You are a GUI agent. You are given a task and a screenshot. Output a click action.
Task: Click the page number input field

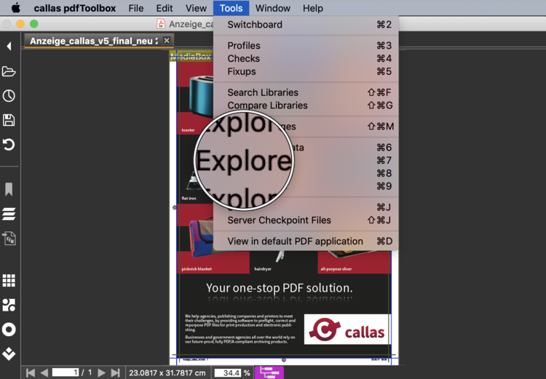[x=65, y=372]
